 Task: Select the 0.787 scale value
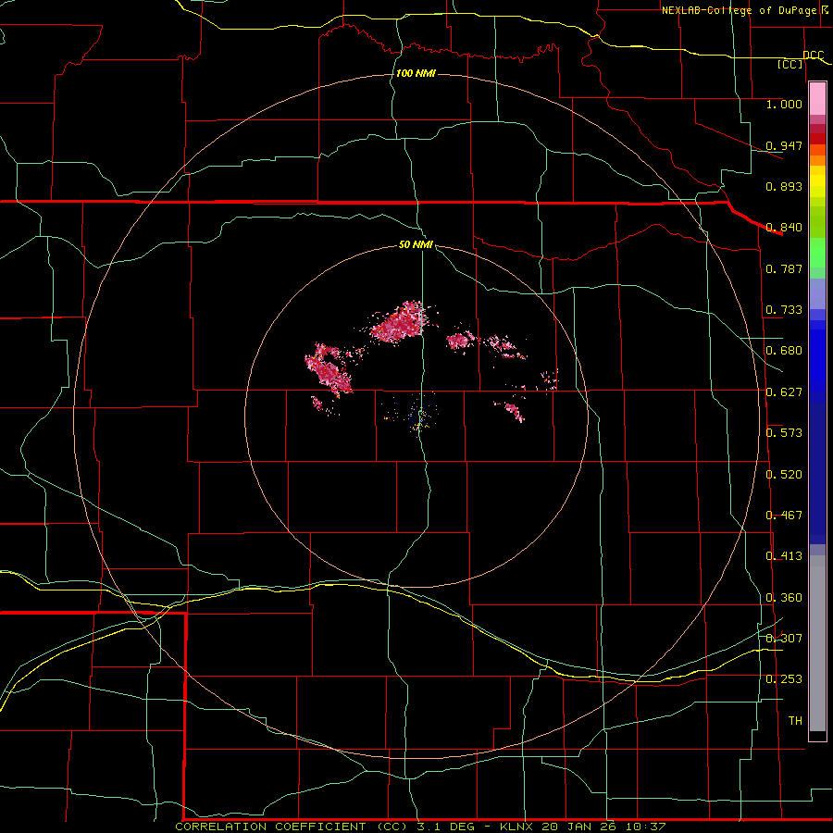784,268
